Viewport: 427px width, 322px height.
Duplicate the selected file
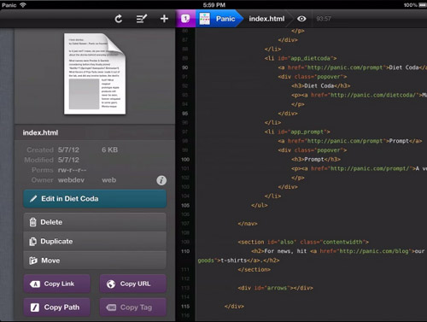[x=95, y=241]
